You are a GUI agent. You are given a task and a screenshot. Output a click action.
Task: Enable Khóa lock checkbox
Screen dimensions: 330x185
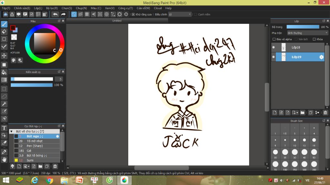coord(314,39)
